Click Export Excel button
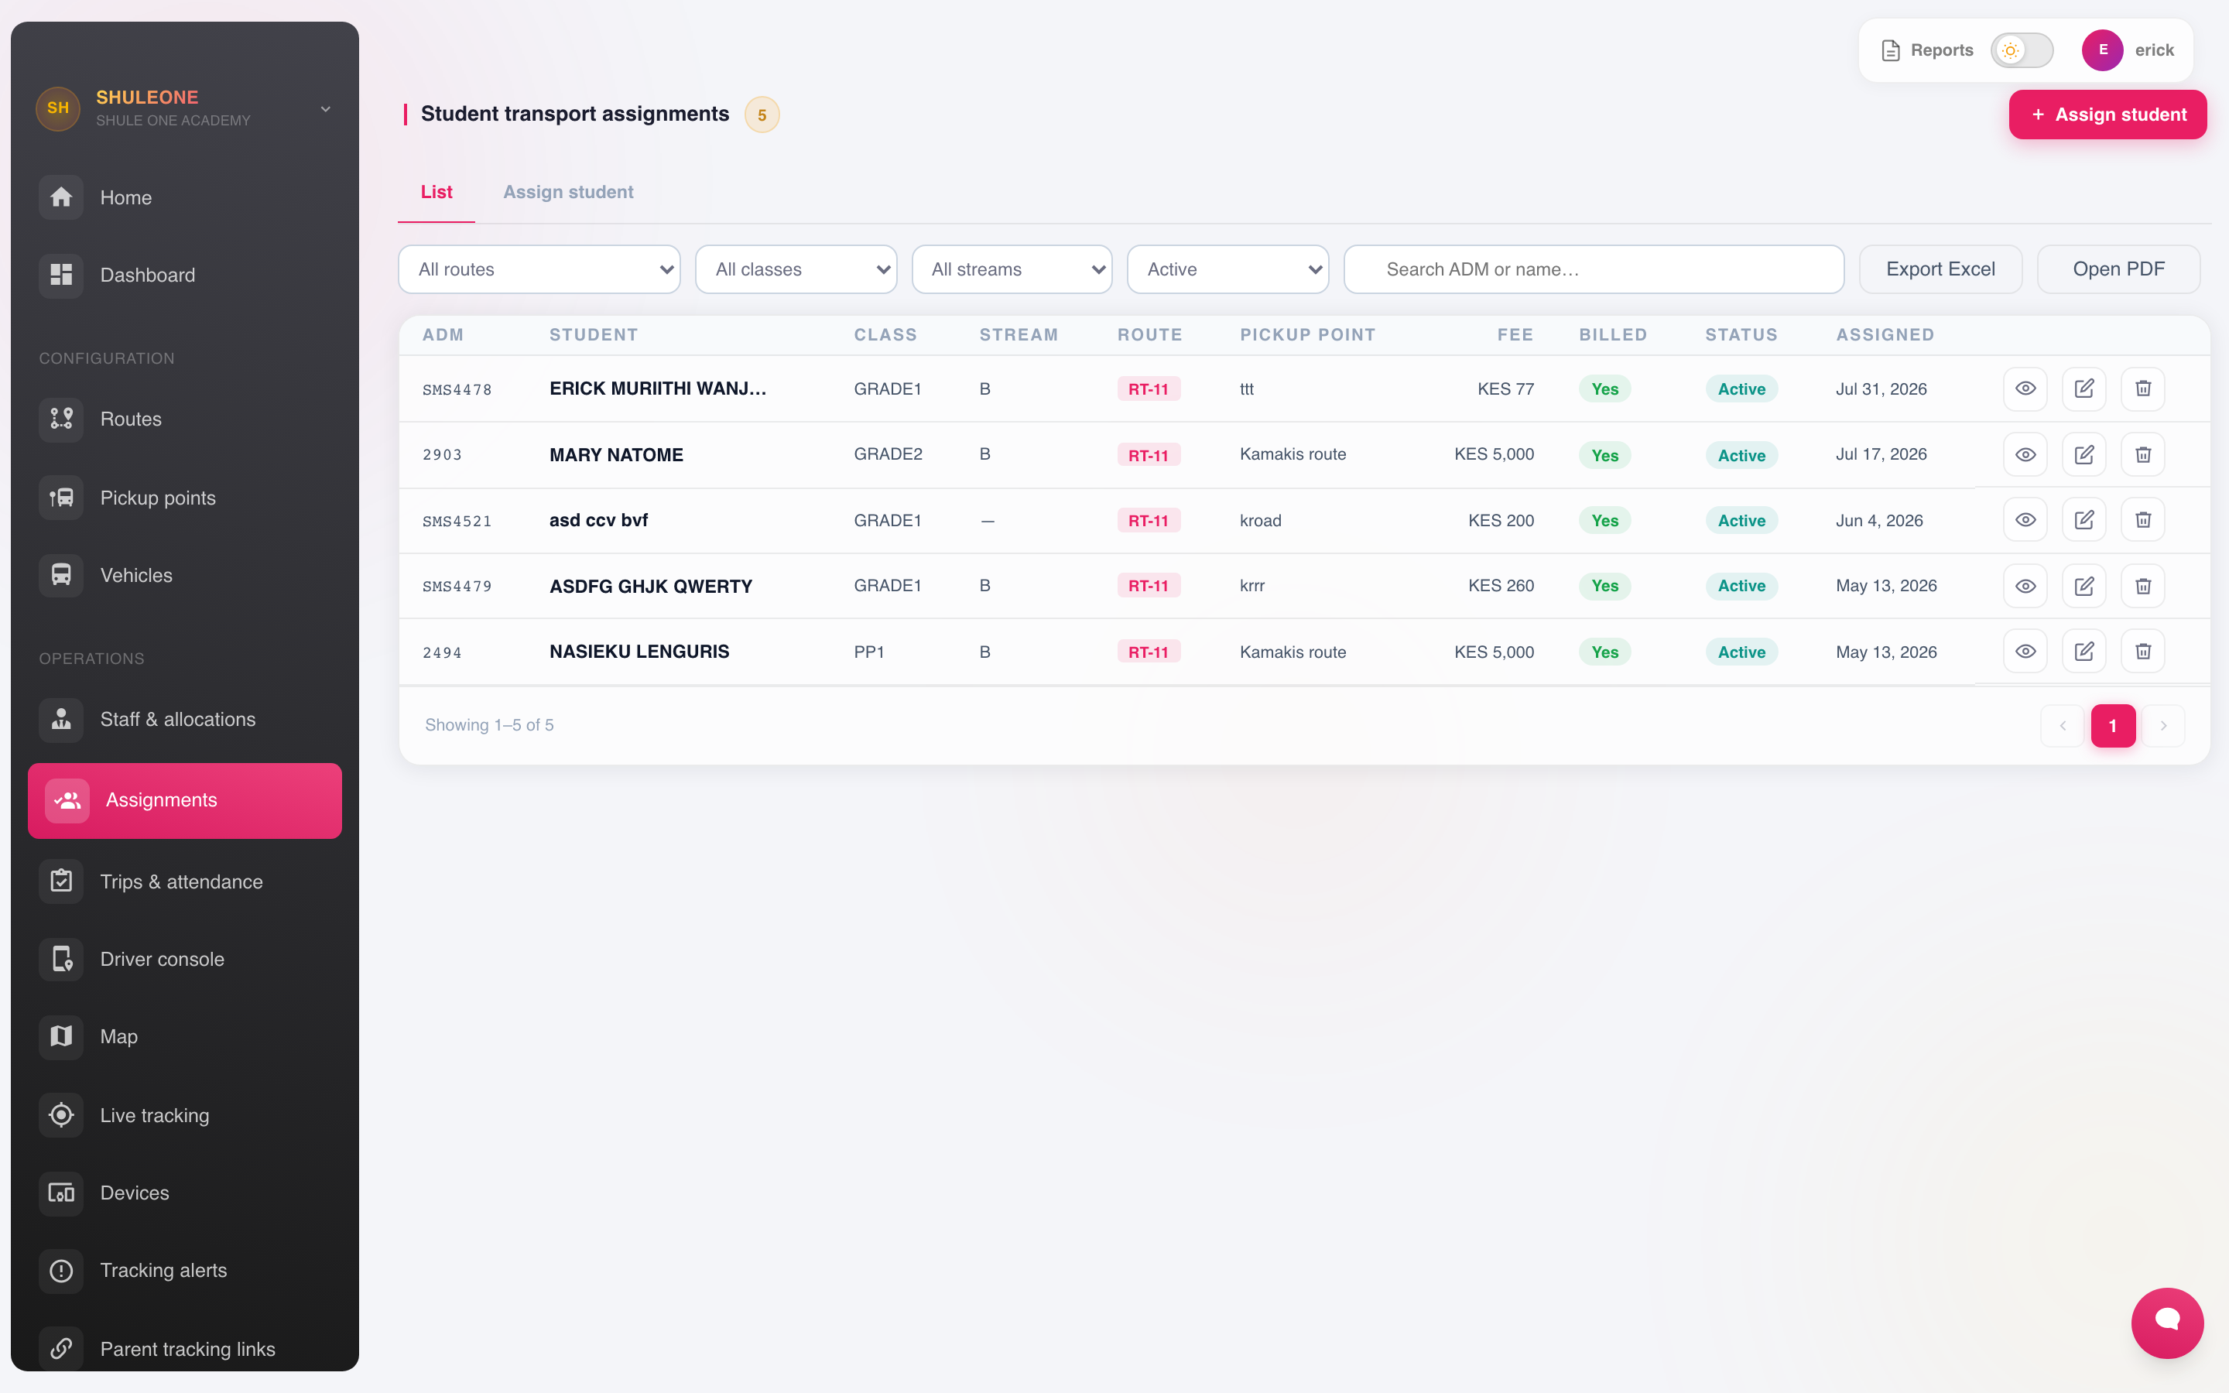The width and height of the screenshot is (2229, 1393). click(x=1941, y=269)
